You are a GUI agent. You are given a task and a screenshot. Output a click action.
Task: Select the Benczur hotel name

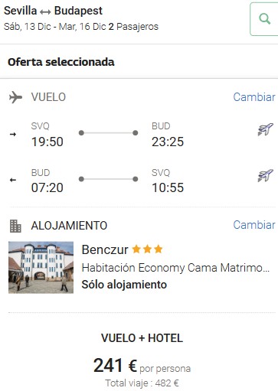coord(105,249)
